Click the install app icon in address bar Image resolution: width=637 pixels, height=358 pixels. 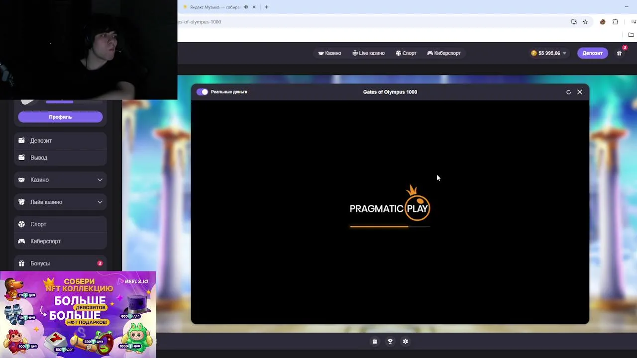coord(574,22)
